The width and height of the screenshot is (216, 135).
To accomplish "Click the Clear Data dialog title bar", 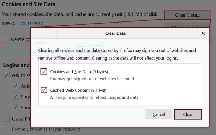I will 115,33.
